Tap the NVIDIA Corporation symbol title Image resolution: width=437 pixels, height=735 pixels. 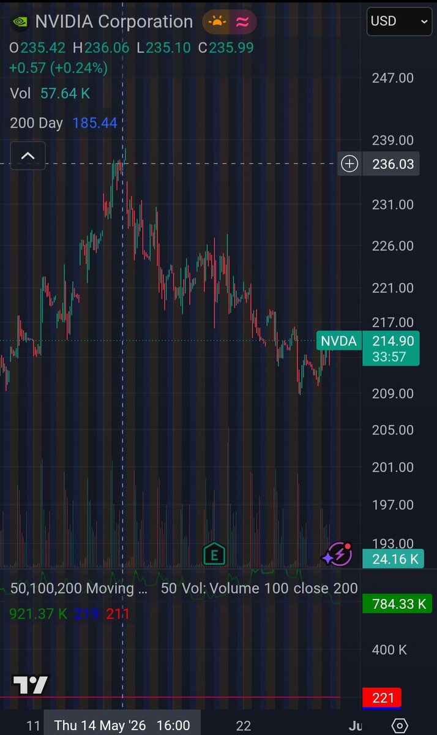click(x=114, y=21)
